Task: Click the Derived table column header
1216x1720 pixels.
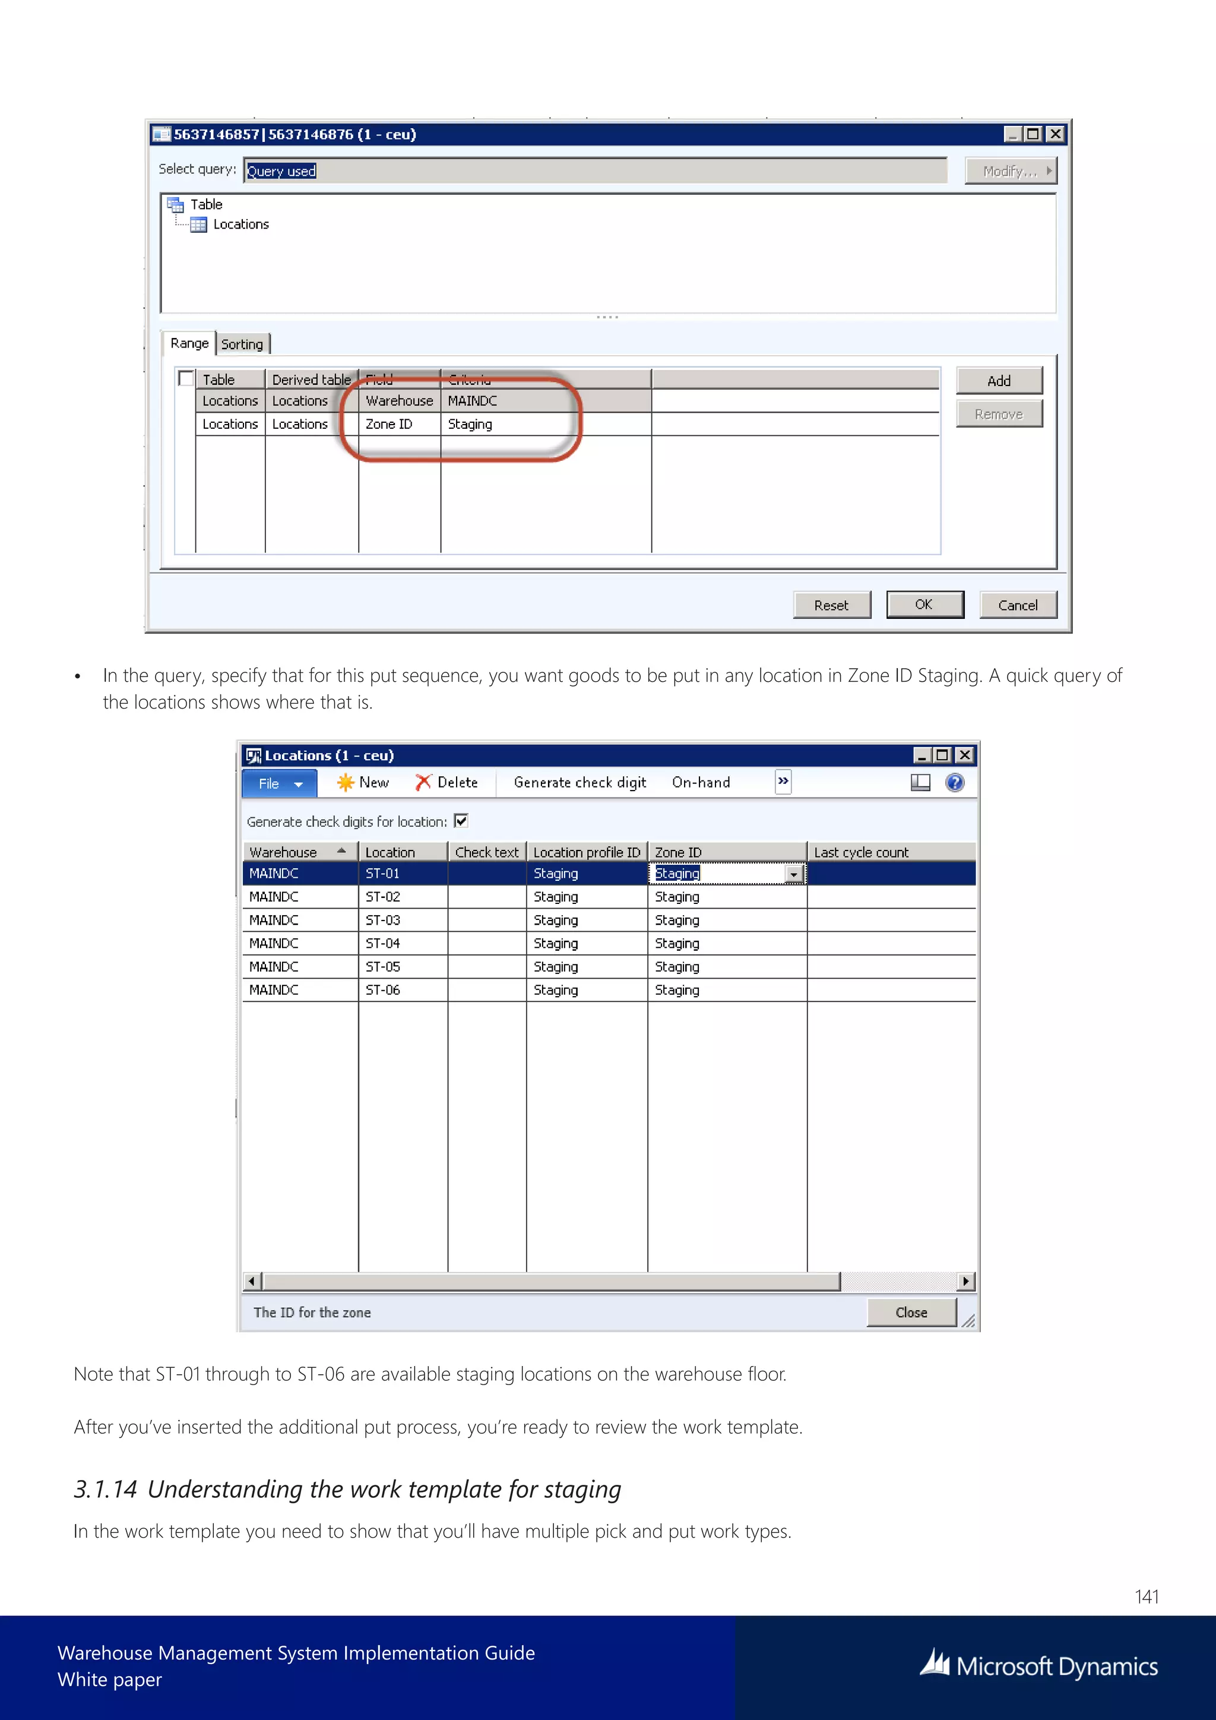Action: (x=312, y=379)
